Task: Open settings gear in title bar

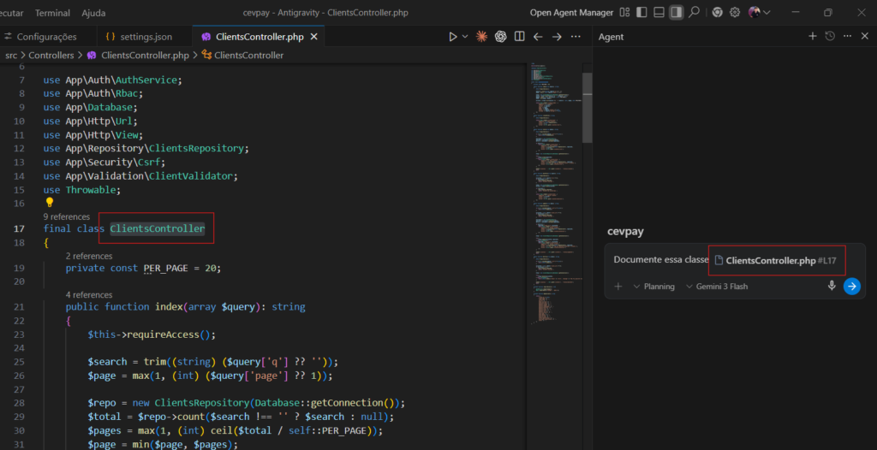Action: click(x=735, y=12)
